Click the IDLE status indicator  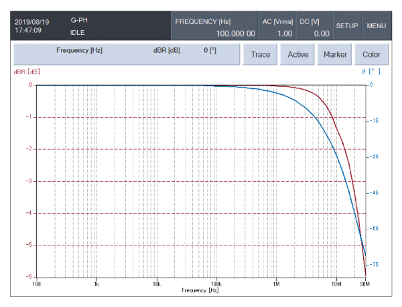point(77,31)
